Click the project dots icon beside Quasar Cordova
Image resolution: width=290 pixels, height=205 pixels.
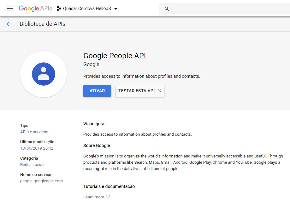coord(59,9)
